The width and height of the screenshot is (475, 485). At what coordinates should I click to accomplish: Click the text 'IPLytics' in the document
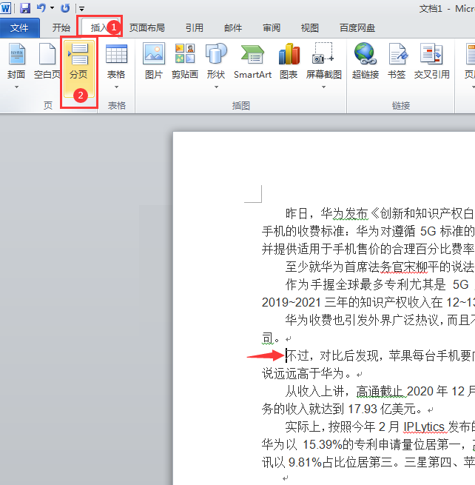[424, 427]
